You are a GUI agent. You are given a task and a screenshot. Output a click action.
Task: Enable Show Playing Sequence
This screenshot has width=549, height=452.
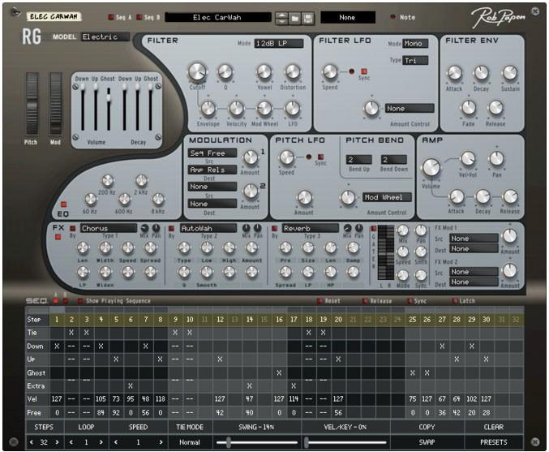tap(79, 301)
